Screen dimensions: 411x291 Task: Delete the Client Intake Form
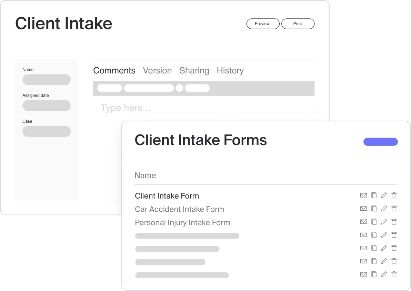(x=394, y=195)
